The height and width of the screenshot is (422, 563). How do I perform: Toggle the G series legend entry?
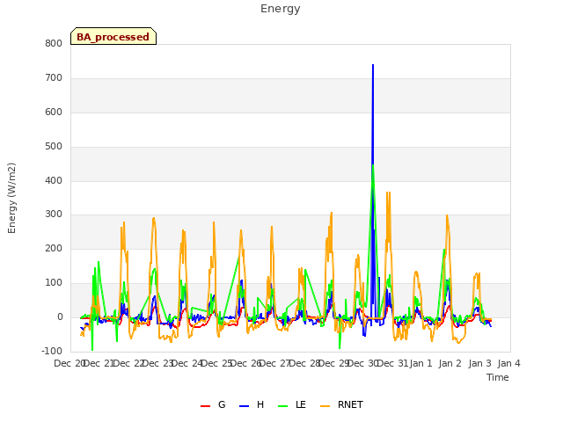213,405
